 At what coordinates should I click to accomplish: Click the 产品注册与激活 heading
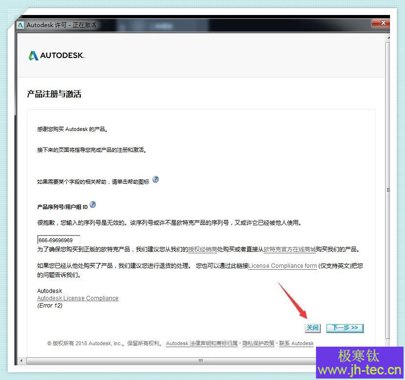click(54, 94)
